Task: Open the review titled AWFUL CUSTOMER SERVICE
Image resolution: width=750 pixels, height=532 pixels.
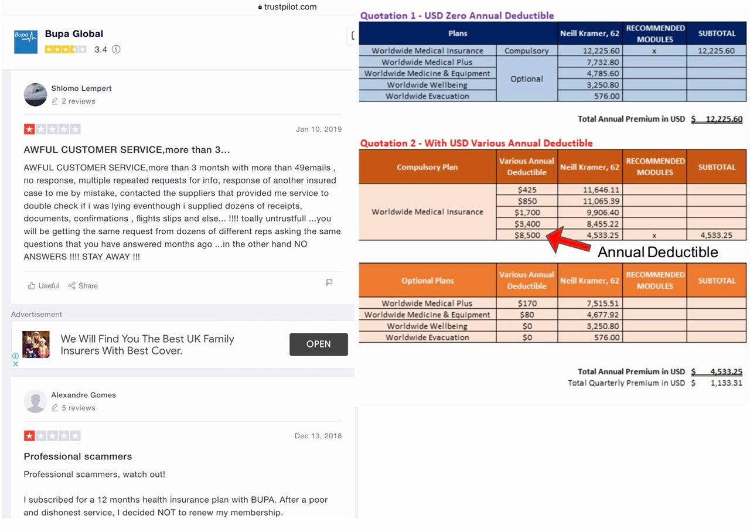Action: (127, 150)
